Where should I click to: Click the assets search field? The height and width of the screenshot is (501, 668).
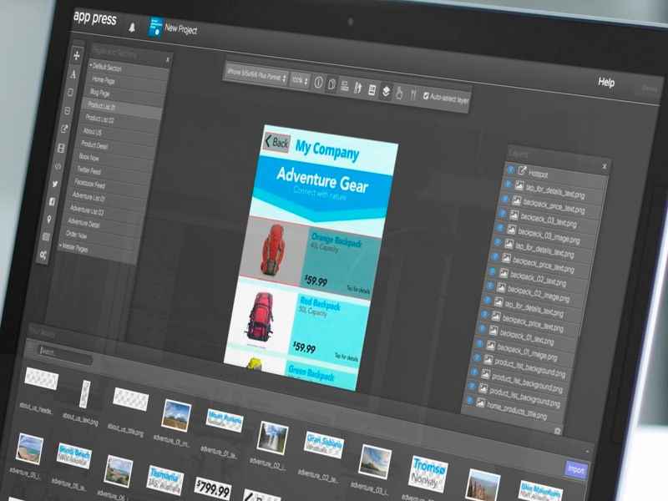[x=64, y=353]
